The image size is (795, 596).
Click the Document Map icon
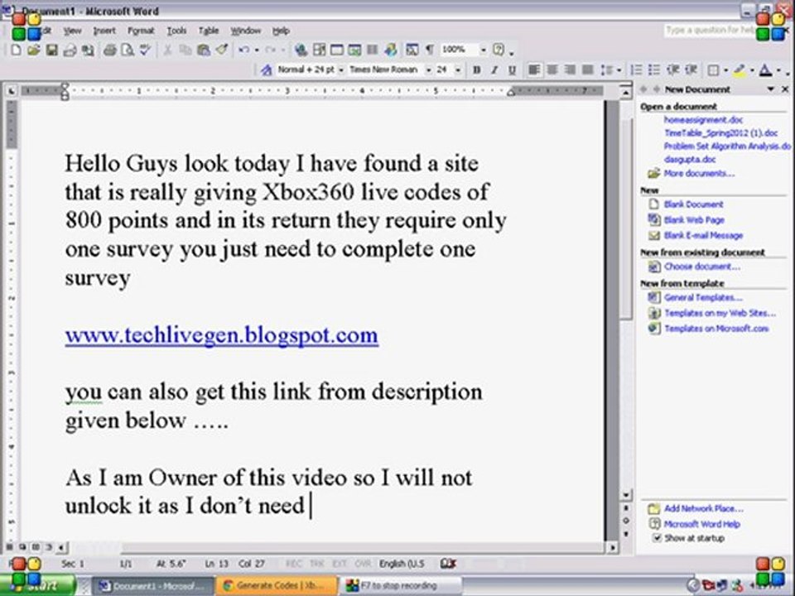click(x=412, y=50)
